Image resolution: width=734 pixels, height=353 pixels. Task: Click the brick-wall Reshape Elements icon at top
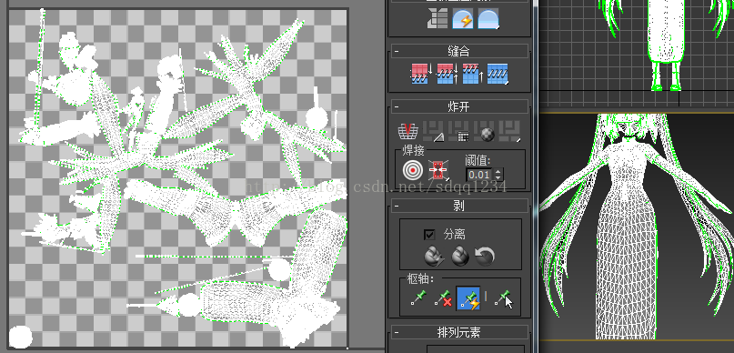coord(437,19)
